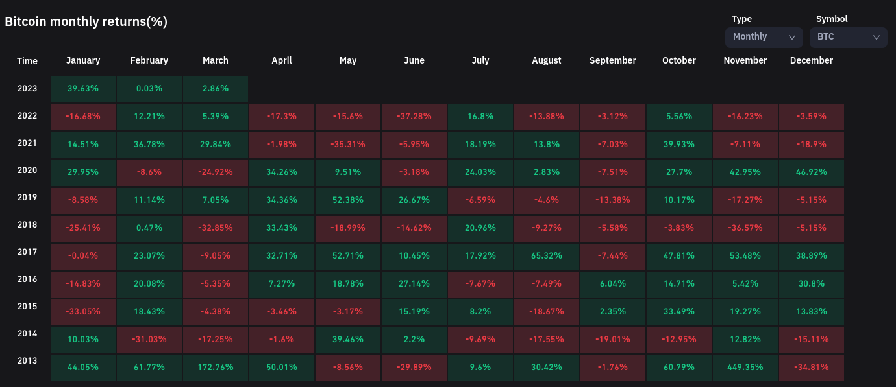Select the 2023 row label
This screenshot has height=387, width=896.
coord(27,89)
